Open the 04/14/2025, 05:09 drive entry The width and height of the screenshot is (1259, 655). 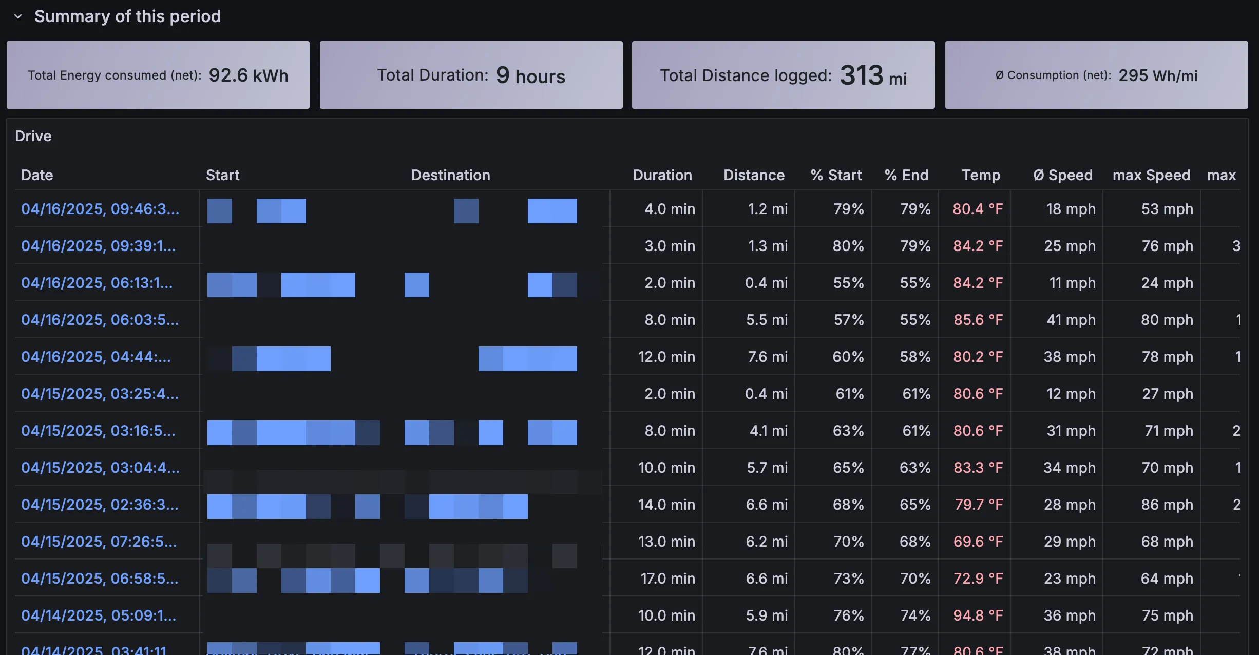coord(98,615)
